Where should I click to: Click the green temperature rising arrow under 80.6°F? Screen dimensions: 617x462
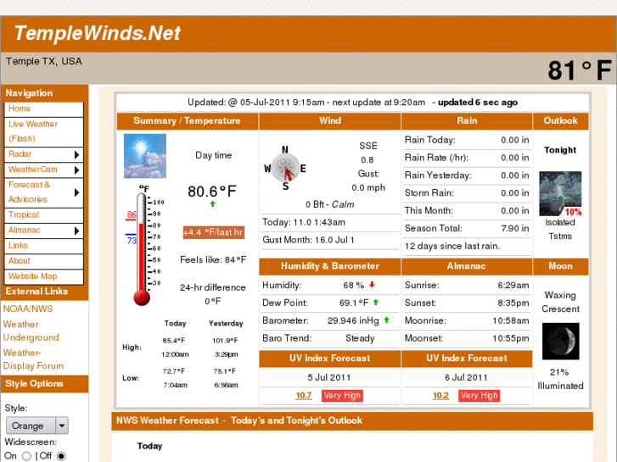tap(212, 203)
